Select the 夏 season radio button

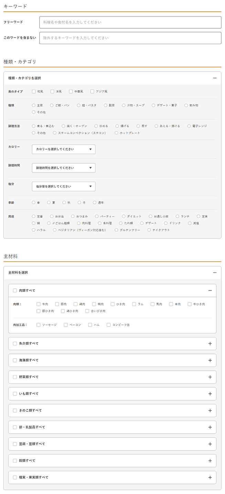[49, 203]
